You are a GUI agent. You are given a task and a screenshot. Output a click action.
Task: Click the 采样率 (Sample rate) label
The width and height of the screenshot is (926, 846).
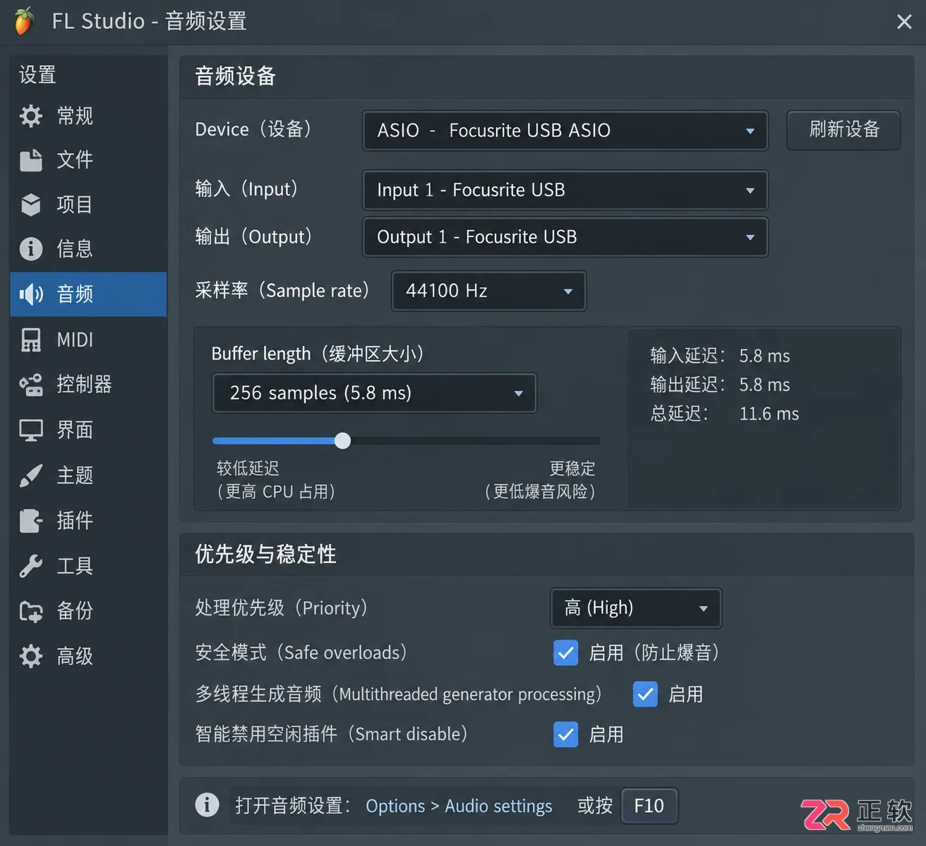point(282,291)
